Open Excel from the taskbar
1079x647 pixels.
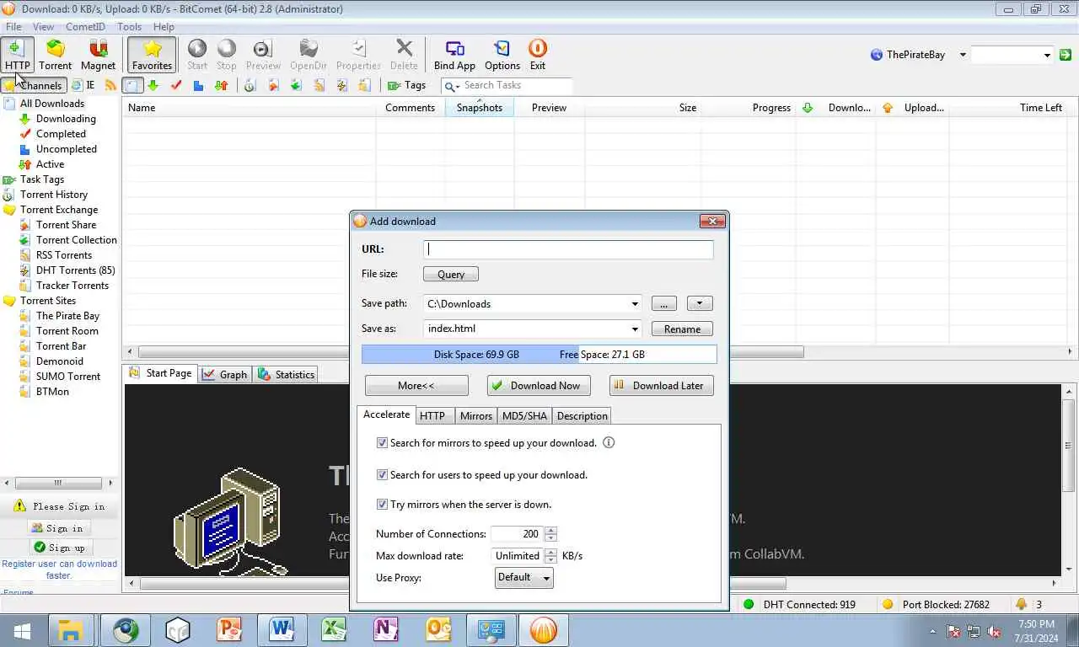click(335, 629)
